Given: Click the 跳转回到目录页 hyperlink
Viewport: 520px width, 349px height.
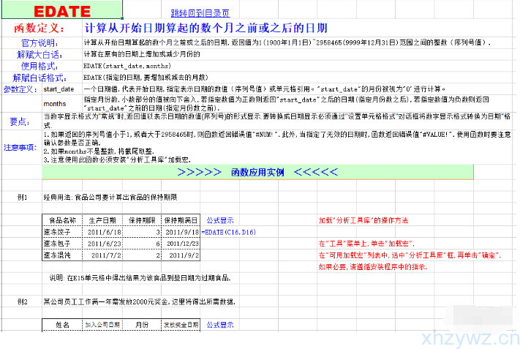Looking at the screenshot, I should pos(200,13).
